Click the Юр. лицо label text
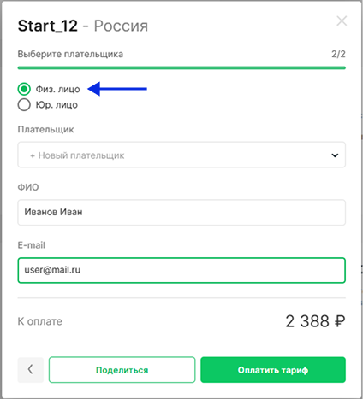Viewport: 363px width, 399px height. click(x=57, y=105)
